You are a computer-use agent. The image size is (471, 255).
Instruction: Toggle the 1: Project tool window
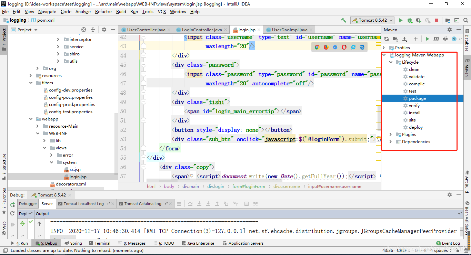4,40
